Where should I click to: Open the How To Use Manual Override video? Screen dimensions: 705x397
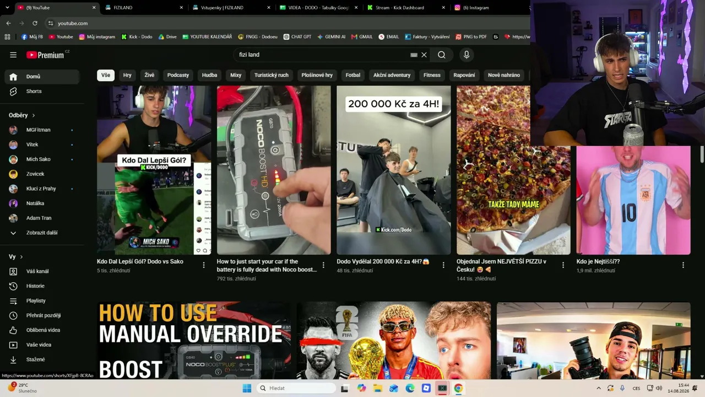[194, 341]
